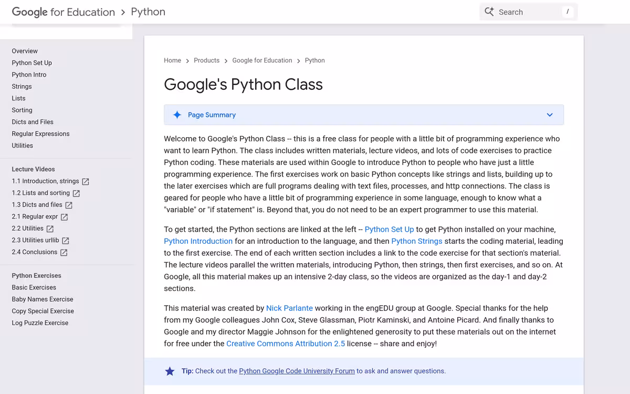Open Sorting sidebar item
The image size is (630, 394).
22,110
